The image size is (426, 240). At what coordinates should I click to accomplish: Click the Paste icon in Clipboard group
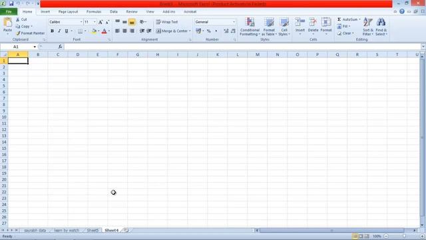tap(7, 22)
